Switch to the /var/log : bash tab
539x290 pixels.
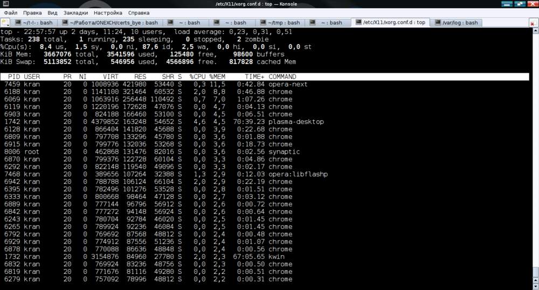(x=457, y=23)
